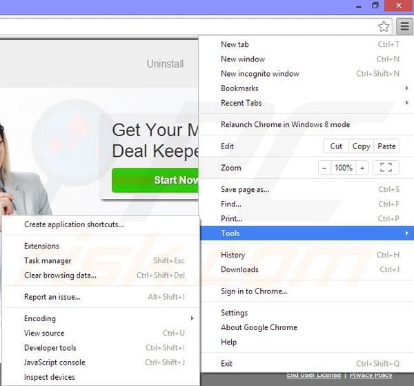Click the Copy button
414x386 pixels.
click(361, 146)
